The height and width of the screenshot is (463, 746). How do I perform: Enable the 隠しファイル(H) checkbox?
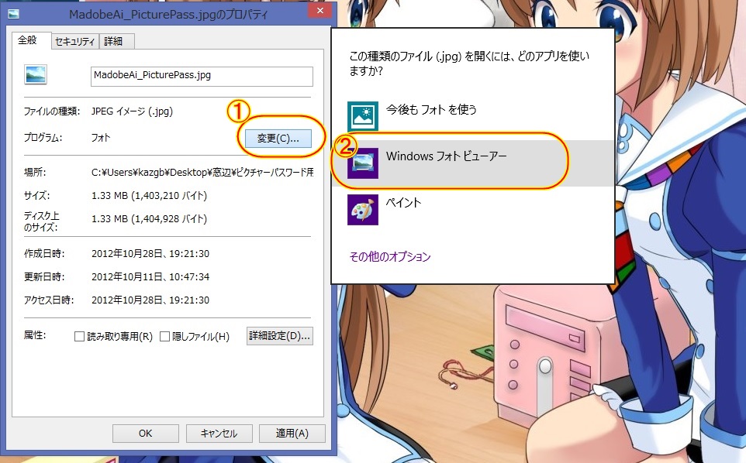pos(164,337)
